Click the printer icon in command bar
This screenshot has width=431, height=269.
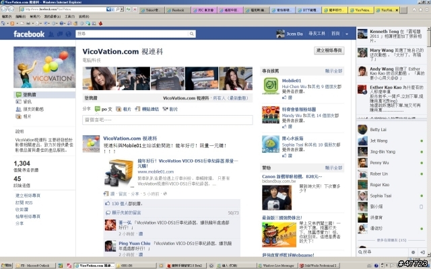[28, 24]
